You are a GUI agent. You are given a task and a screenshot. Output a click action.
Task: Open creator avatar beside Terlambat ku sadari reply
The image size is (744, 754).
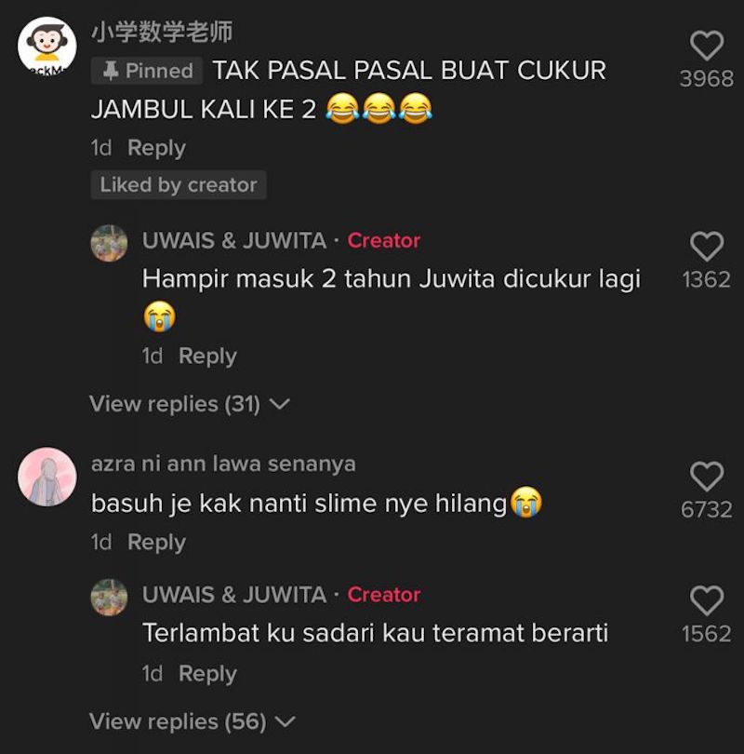point(109,598)
